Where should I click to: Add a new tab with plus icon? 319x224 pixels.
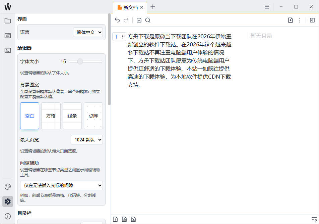tap(153, 7)
